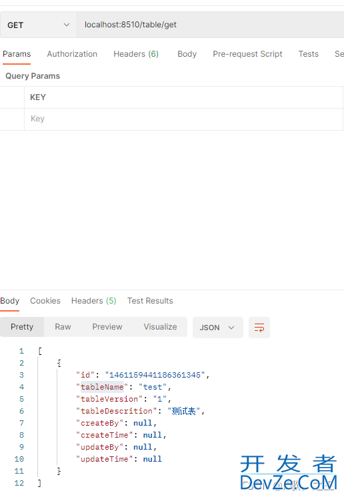Switch response view to Preview
This screenshot has height=497, width=344.
[107, 327]
